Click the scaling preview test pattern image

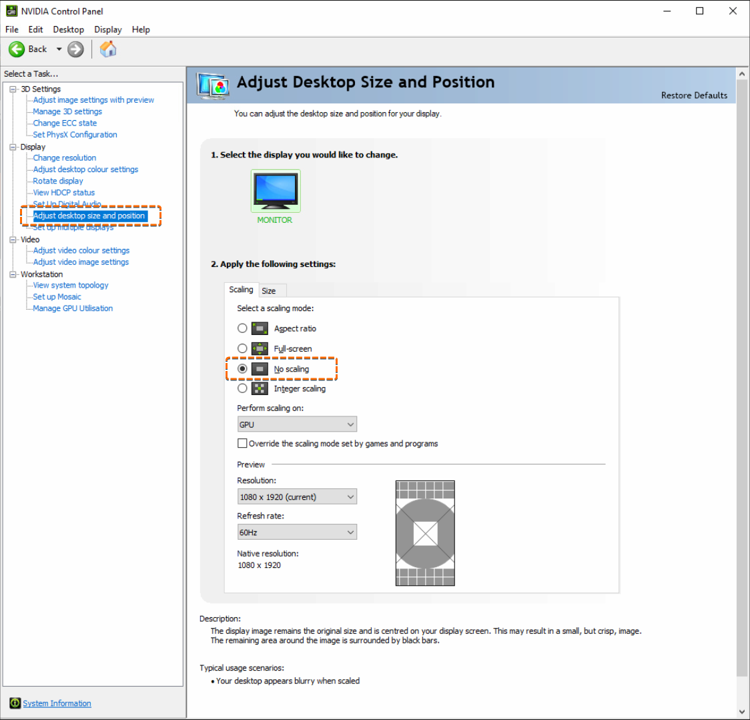click(x=425, y=533)
